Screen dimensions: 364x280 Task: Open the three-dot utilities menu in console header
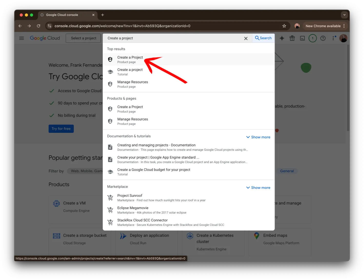(x=334, y=38)
